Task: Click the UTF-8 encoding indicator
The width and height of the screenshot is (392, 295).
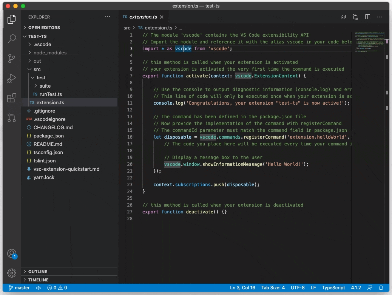Action: click(x=298, y=287)
